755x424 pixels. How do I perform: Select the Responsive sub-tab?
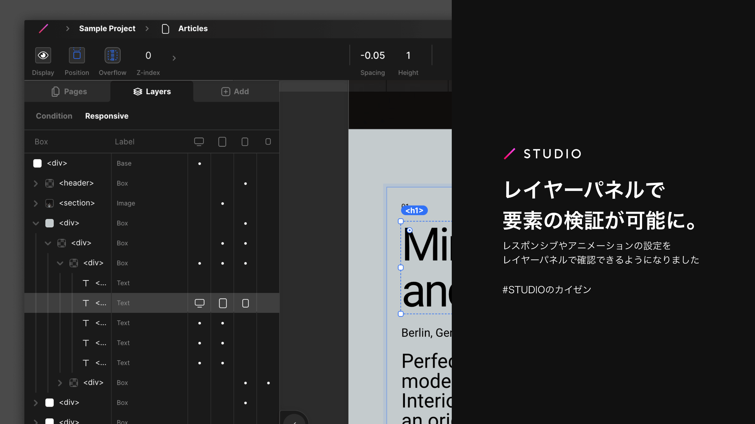point(107,116)
